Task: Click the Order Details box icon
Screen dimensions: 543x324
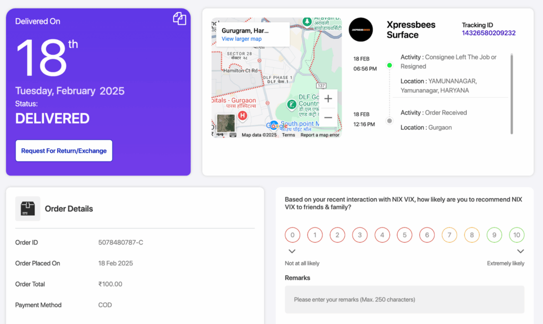Action: pos(28,208)
